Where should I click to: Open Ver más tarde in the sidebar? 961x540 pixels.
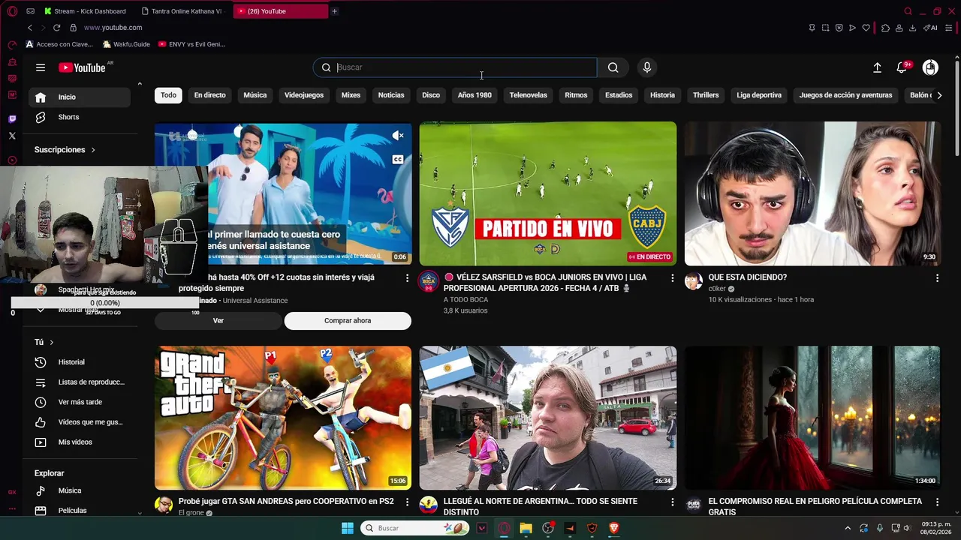[x=80, y=403]
